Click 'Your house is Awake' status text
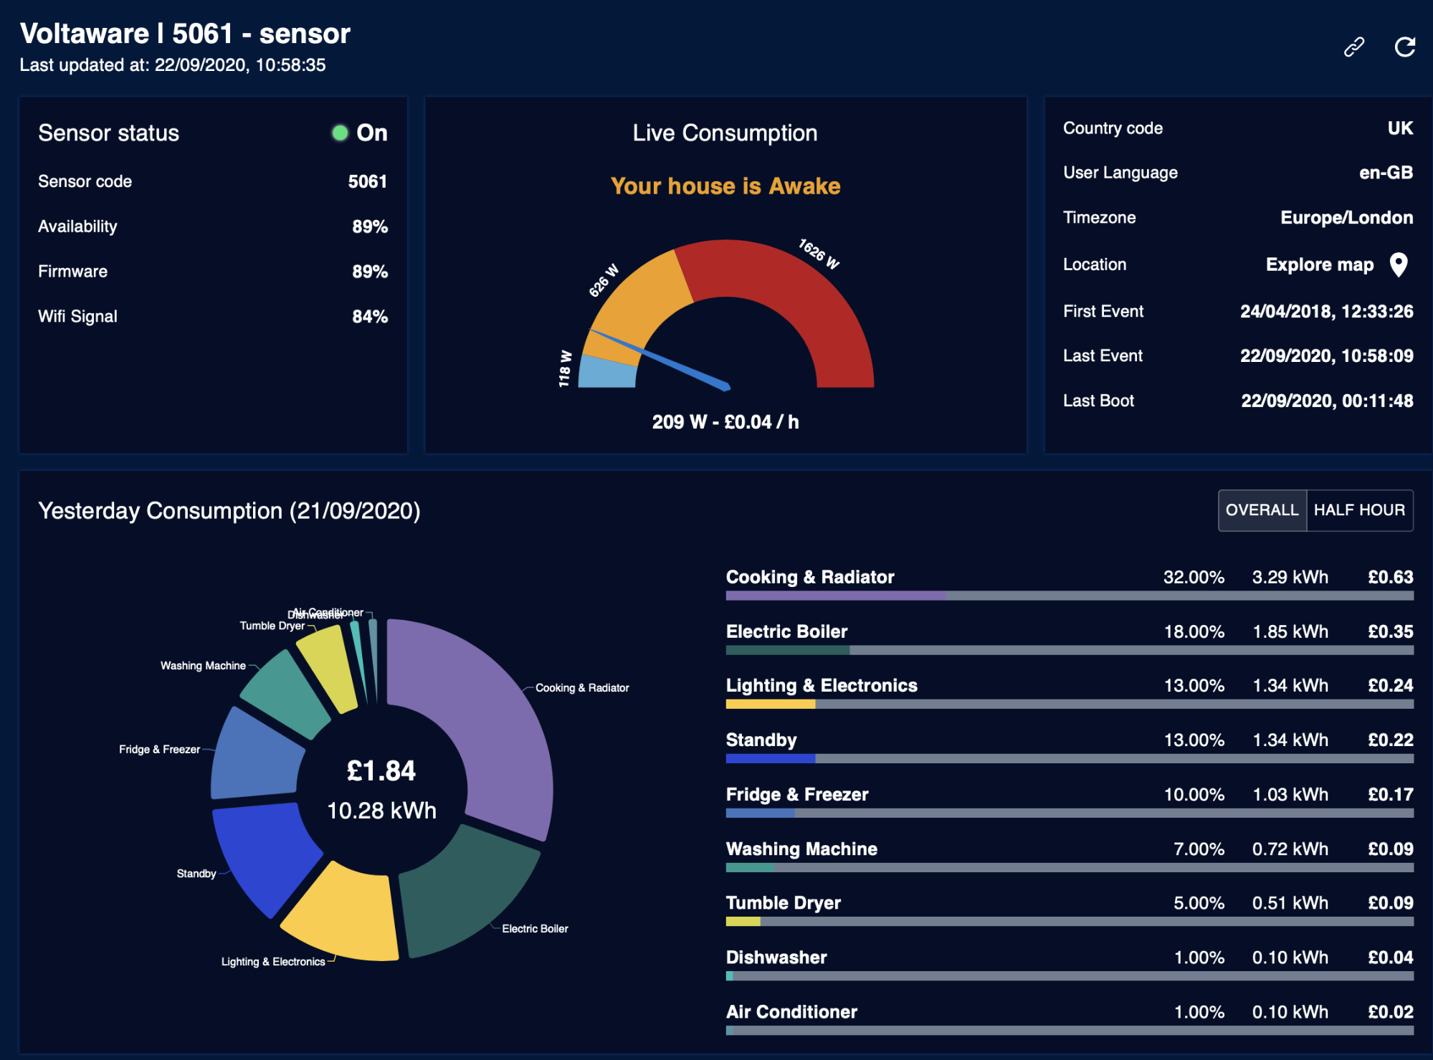1433x1060 pixels. tap(725, 186)
